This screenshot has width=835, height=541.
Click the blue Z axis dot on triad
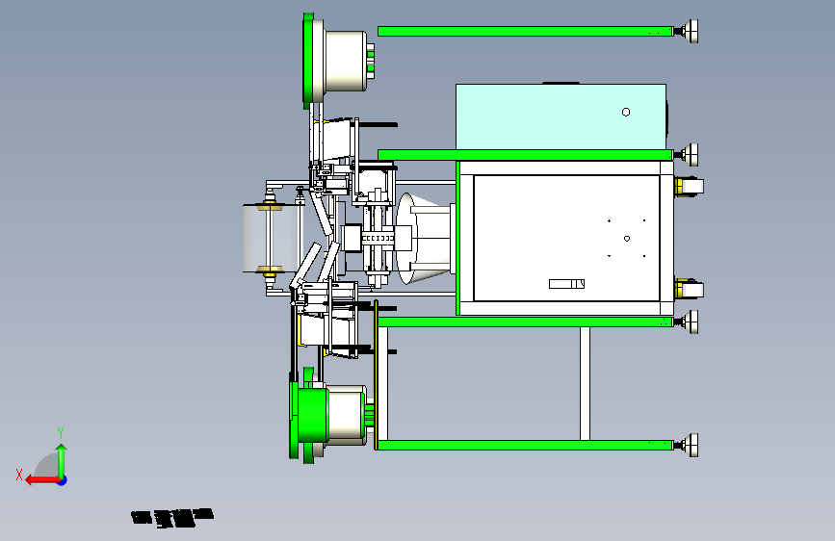tap(63, 480)
